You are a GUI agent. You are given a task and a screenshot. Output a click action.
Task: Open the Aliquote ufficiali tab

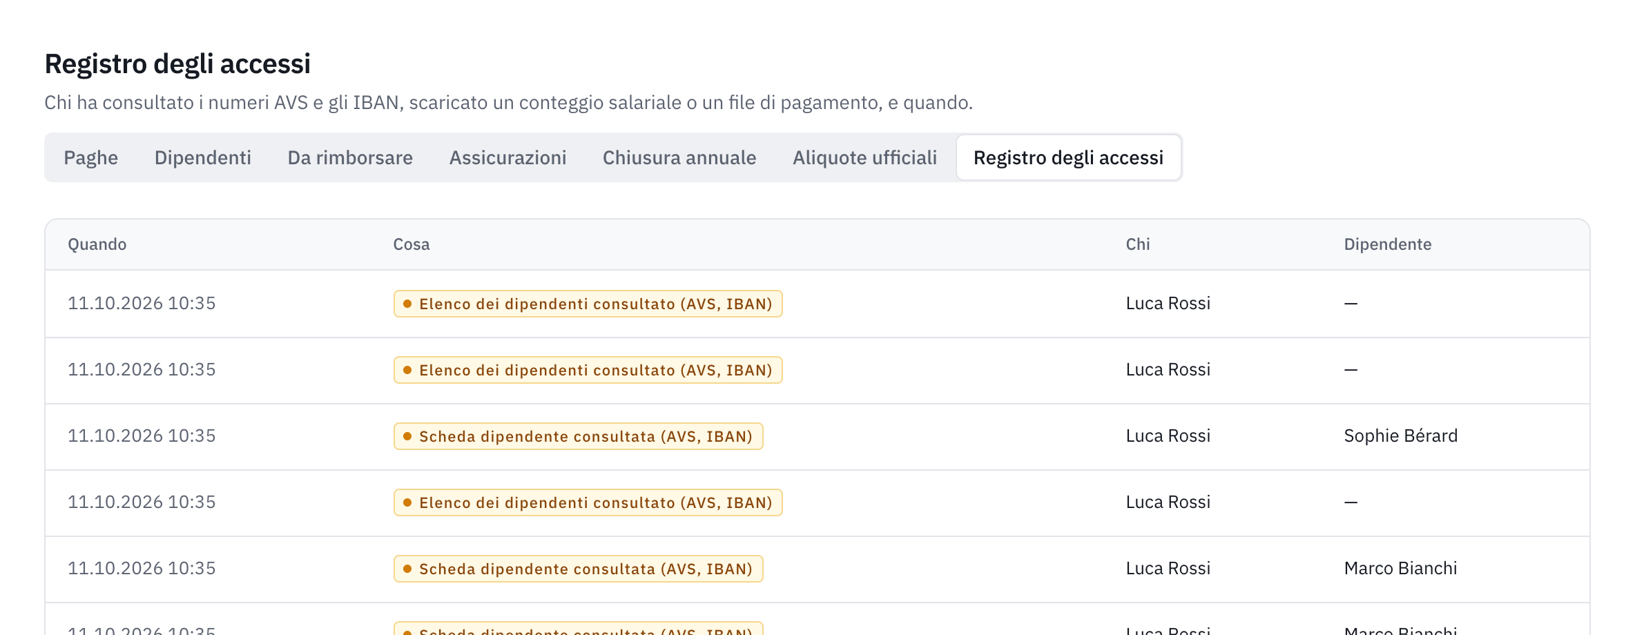pyautogui.click(x=864, y=157)
